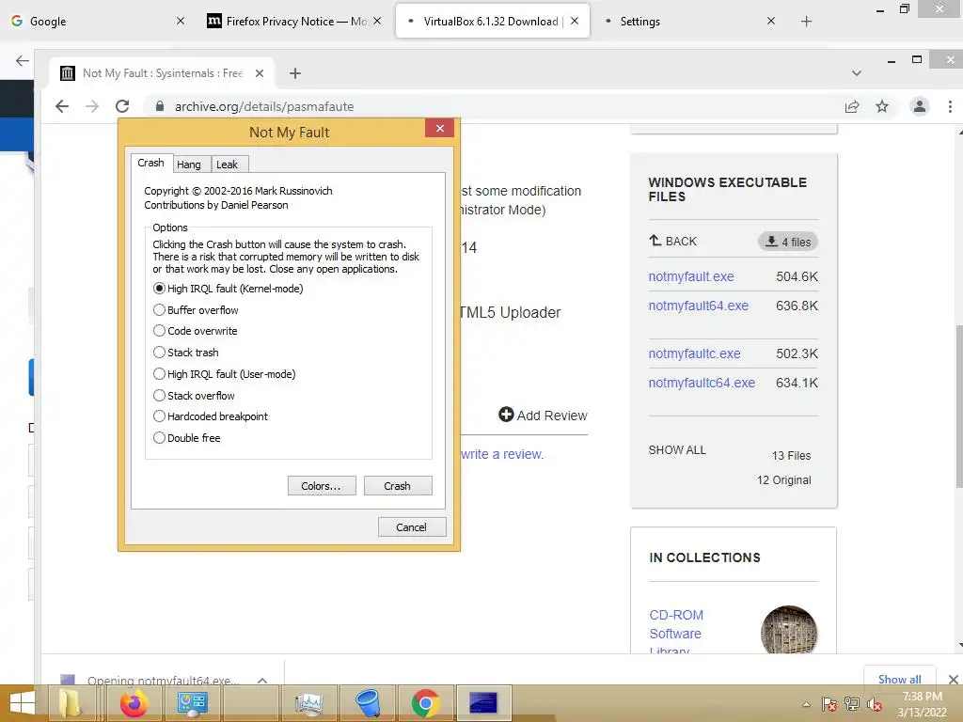
Task: Open File Explorer from taskbar
Action: click(70, 703)
